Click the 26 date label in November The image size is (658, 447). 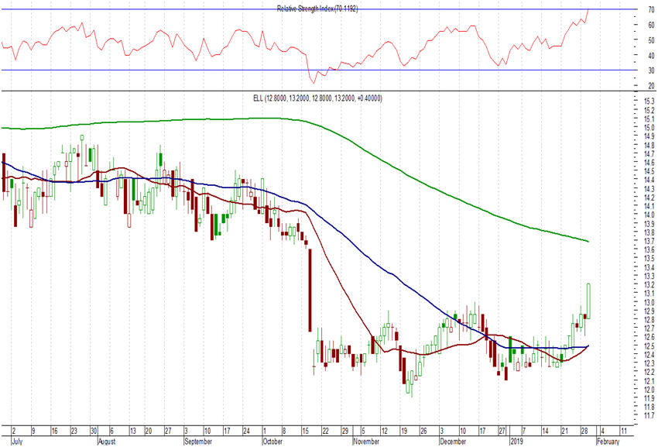pos(423,431)
